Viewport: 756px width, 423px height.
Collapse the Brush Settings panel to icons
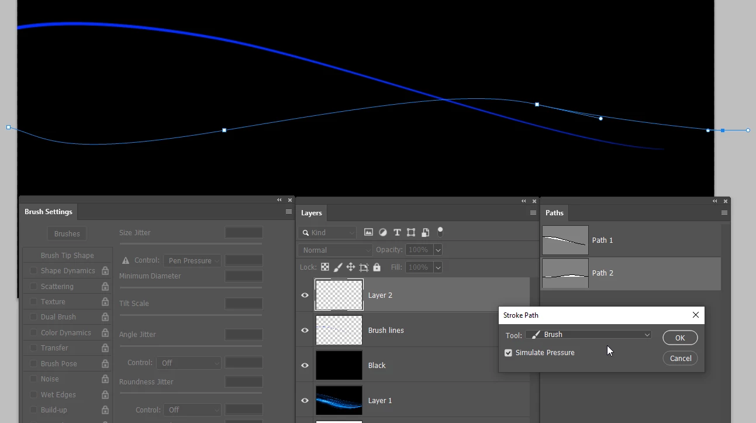279,200
